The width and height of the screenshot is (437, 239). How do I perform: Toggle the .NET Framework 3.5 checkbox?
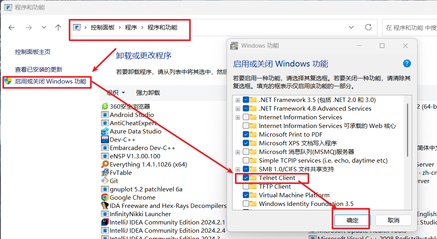[x=246, y=100]
